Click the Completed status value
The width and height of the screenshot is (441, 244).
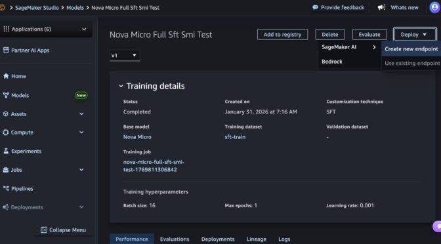[137, 112]
